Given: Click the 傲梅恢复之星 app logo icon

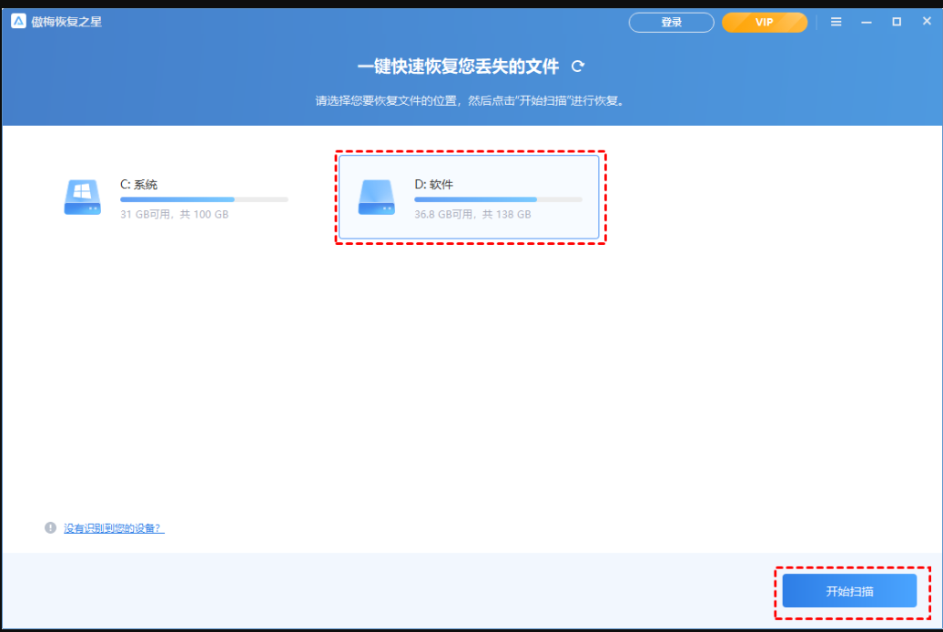Looking at the screenshot, I should tap(18, 21).
